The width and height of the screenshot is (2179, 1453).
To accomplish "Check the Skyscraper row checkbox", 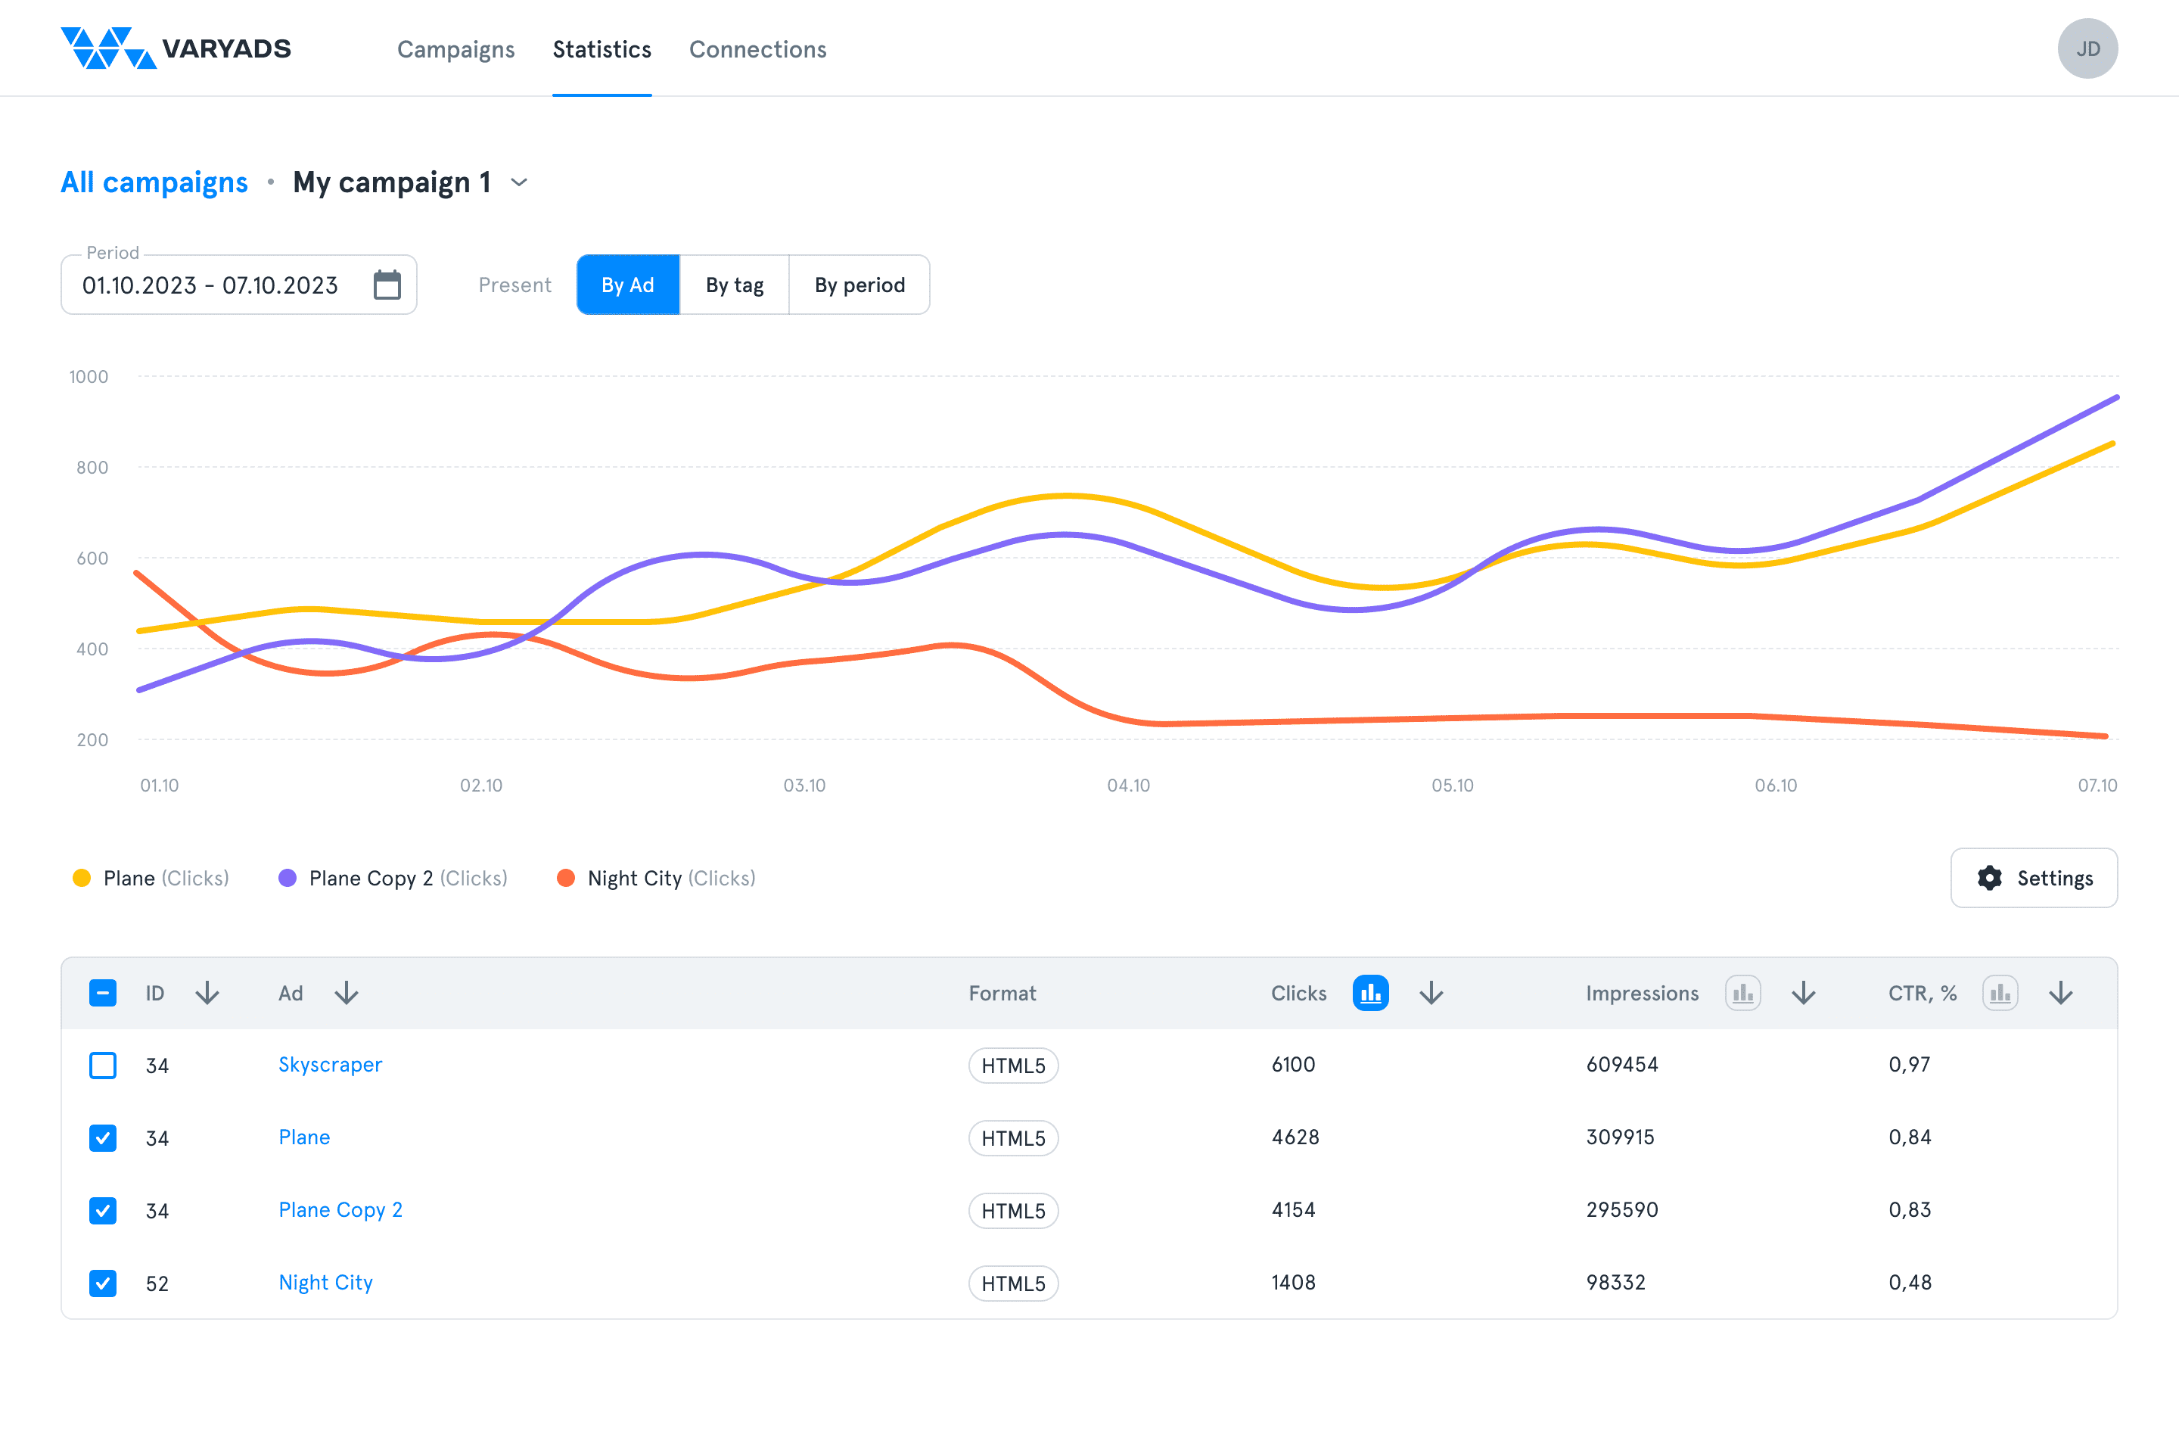I will coord(103,1066).
